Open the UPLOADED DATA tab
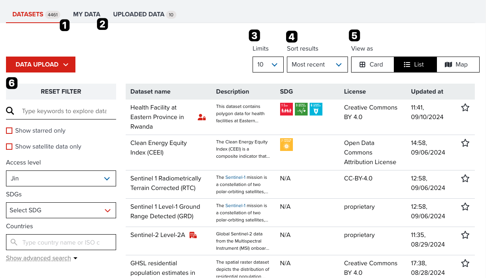Viewport: 486px width, 278px height. click(139, 14)
